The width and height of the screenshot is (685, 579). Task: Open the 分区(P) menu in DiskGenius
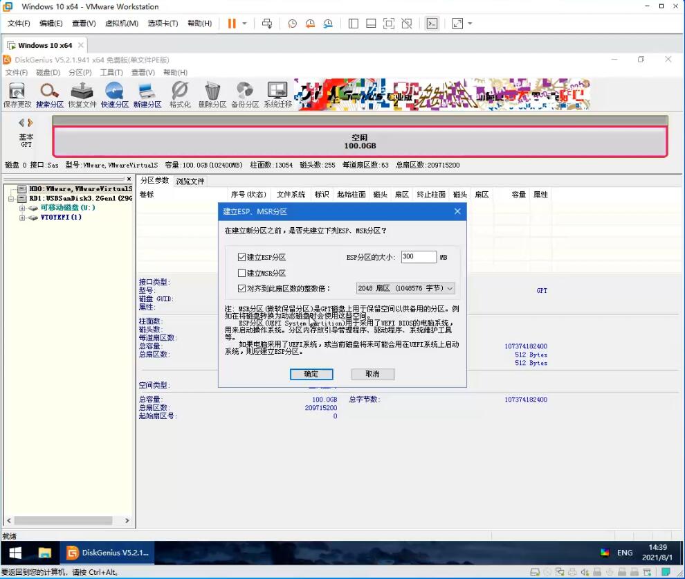tap(80, 73)
